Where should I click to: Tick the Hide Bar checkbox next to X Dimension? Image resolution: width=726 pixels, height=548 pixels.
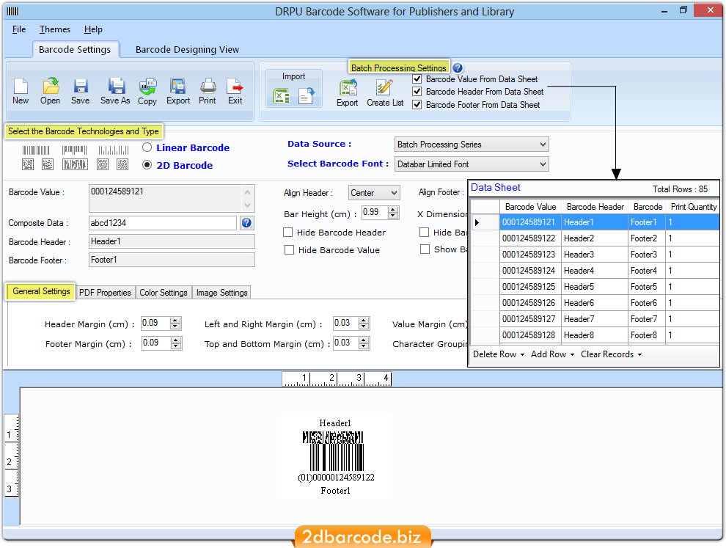(424, 232)
